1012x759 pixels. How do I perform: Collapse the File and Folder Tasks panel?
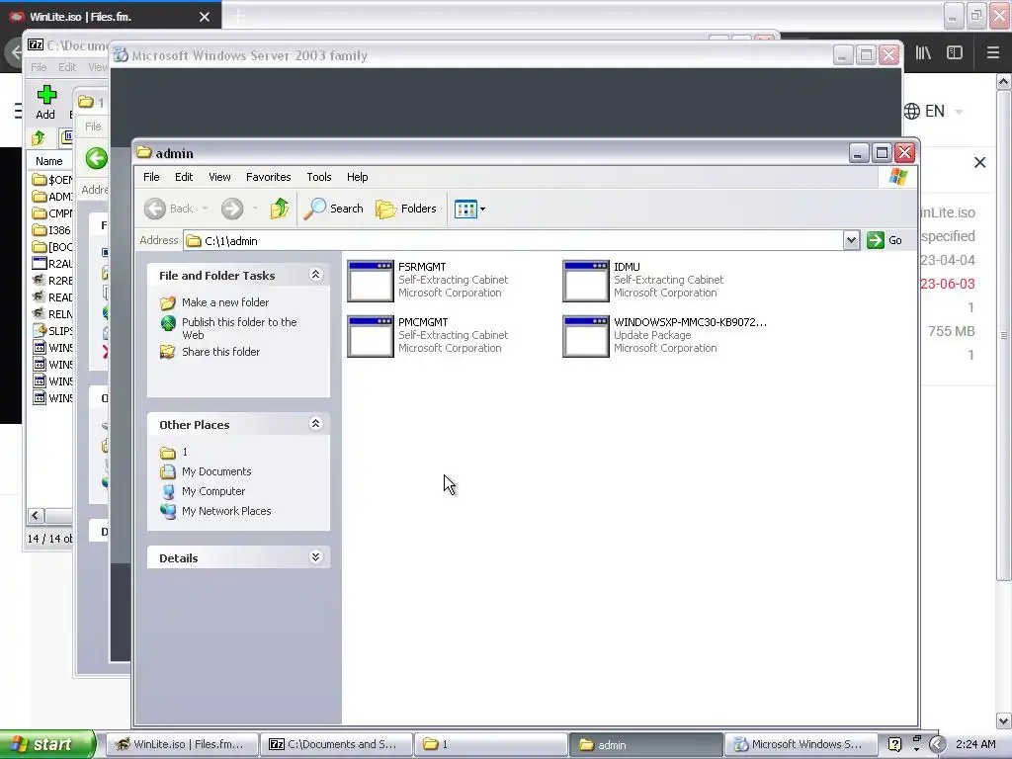tap(315, 275)
